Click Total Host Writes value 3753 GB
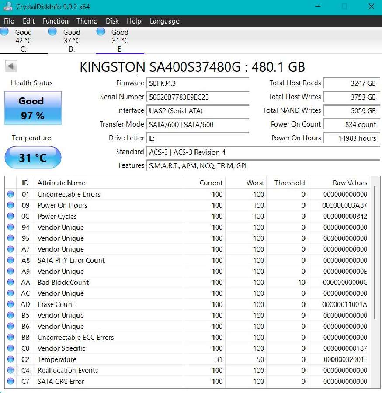 click(352, 97)
